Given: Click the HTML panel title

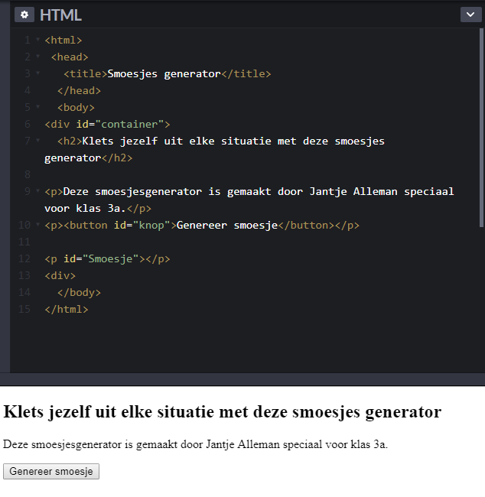Looking at the screenshot, I should pos(60,15).
